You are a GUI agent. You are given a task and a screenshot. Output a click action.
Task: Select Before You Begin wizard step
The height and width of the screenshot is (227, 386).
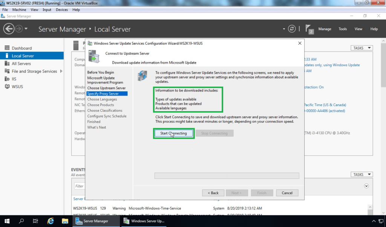tap(100, 72)
